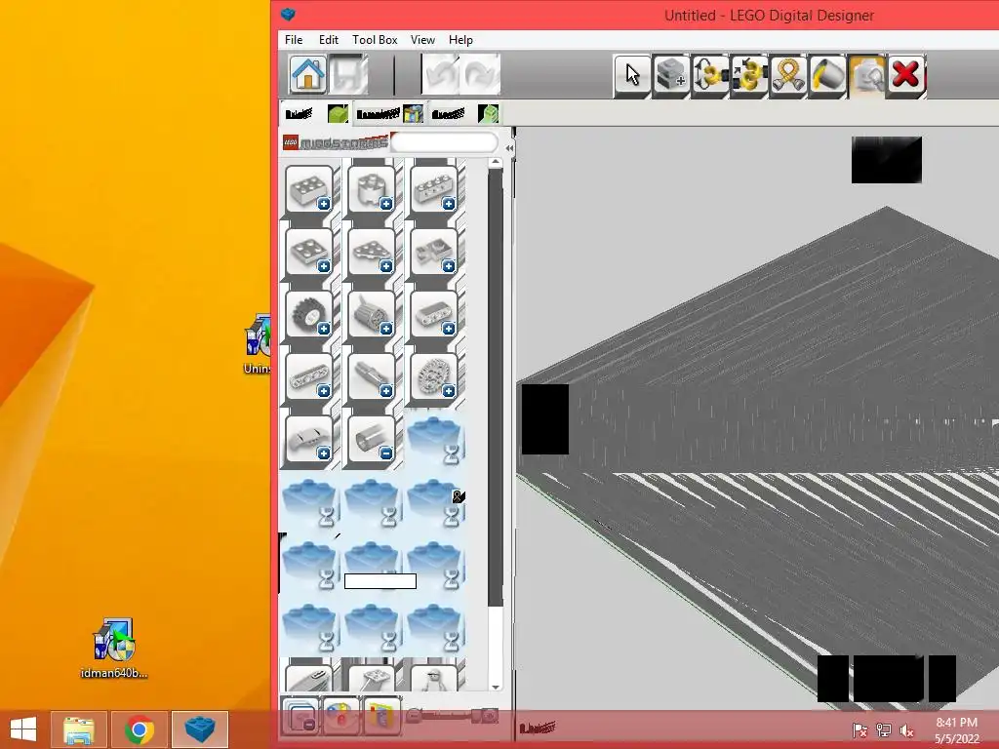
Task: Select the Hinge Align tool
Action: [x=749, y=75]
